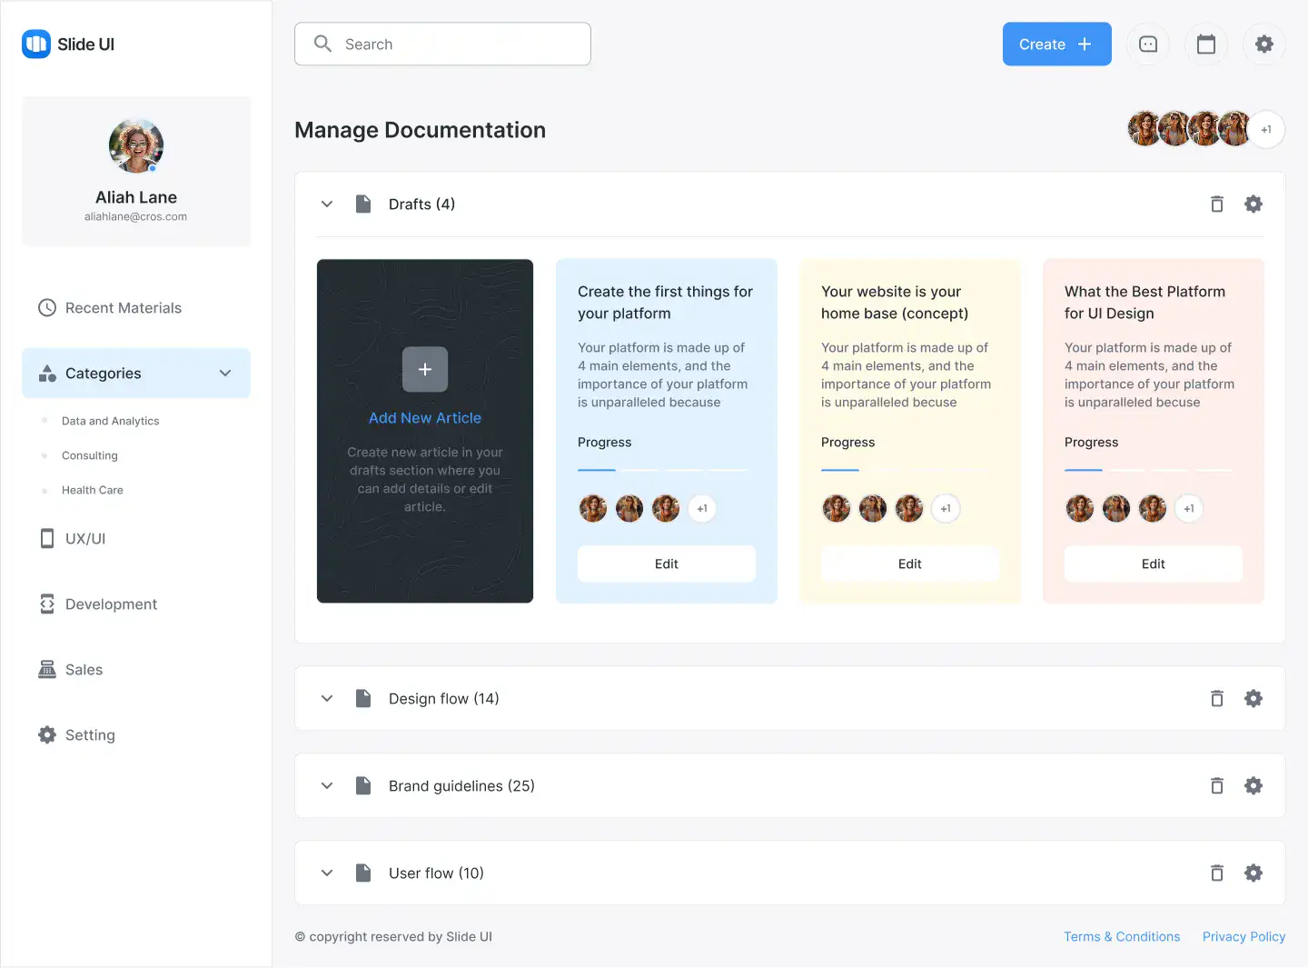Image resolution: width=1308 pixels, height=968 pixels.
Task: Open Terms & Conditions link
Action: (1122, 936)
